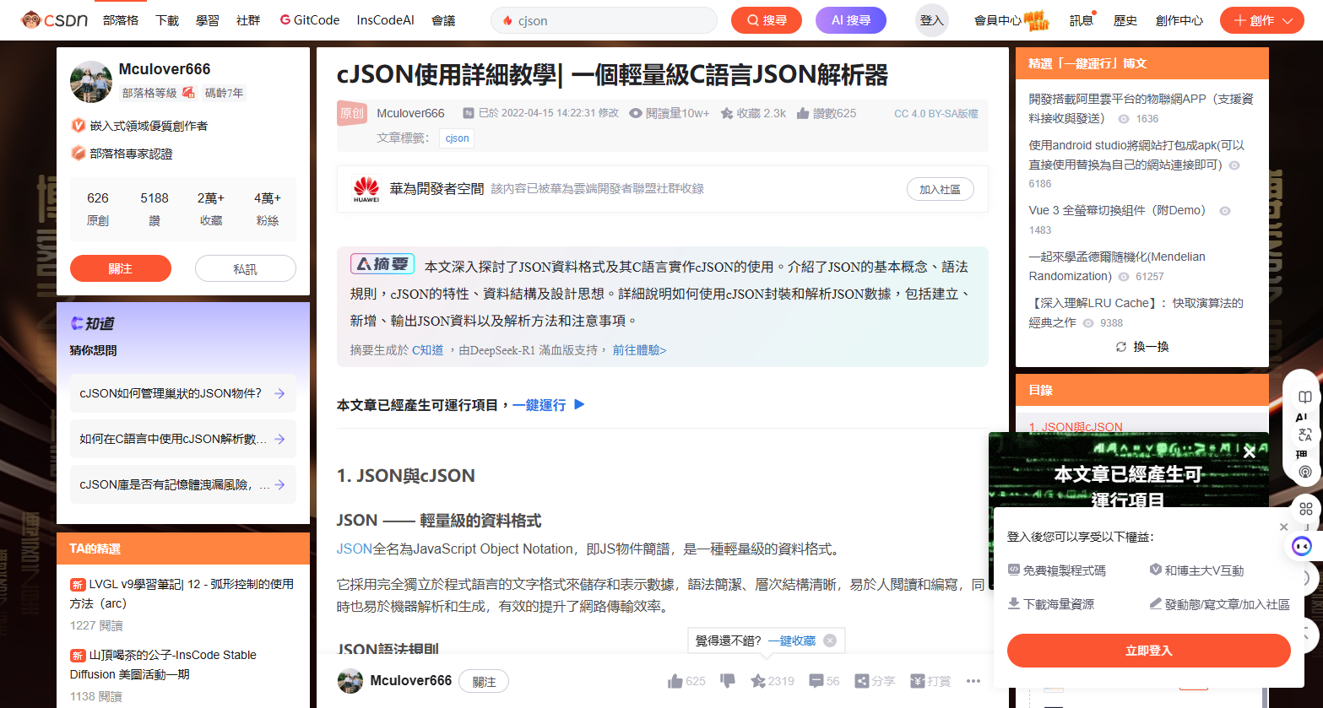Open the C知道 link in the summary
The width and height of the screenshot is (1323, 708).
click(427, 350)
